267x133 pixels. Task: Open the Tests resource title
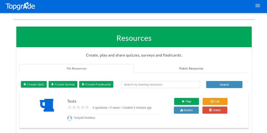72,101
